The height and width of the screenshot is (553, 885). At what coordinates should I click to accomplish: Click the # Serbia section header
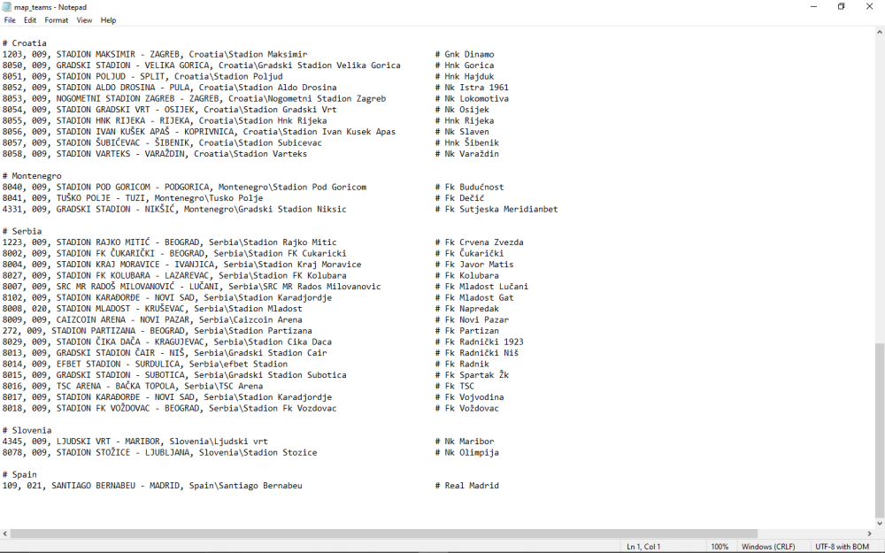23,230
